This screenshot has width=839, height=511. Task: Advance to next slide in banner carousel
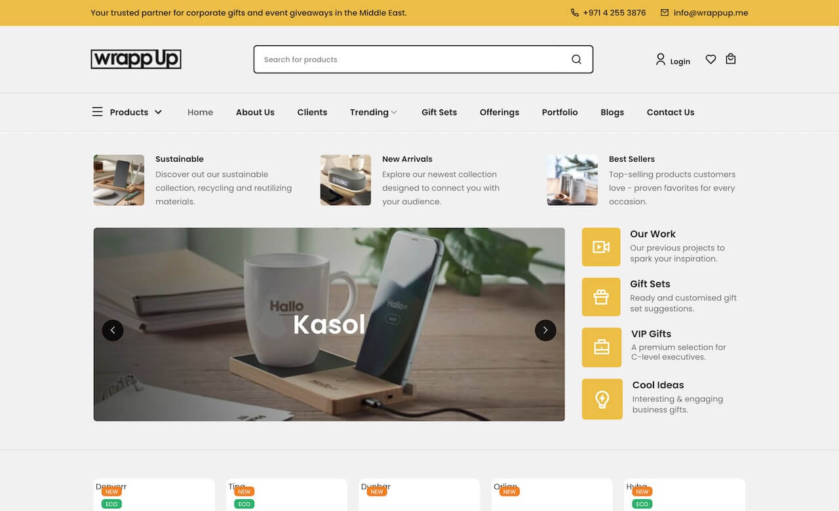545,330
